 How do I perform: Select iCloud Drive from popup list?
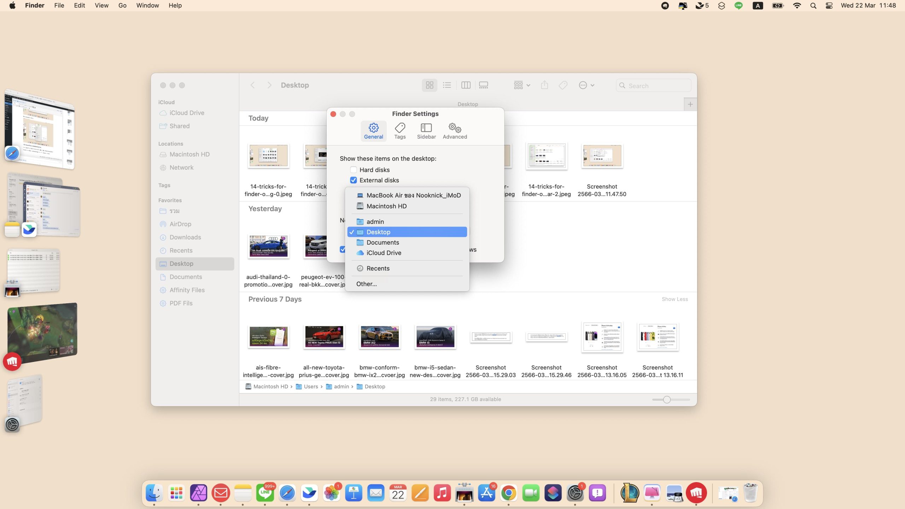pos(384,253)
